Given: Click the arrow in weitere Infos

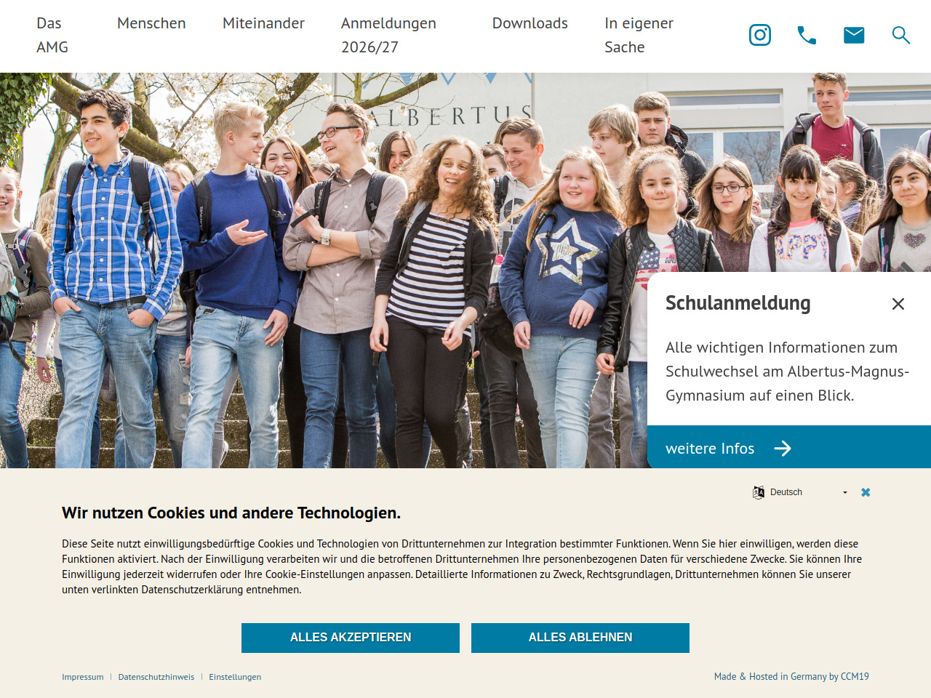Looking at the screenshot, I should point(783,449).
